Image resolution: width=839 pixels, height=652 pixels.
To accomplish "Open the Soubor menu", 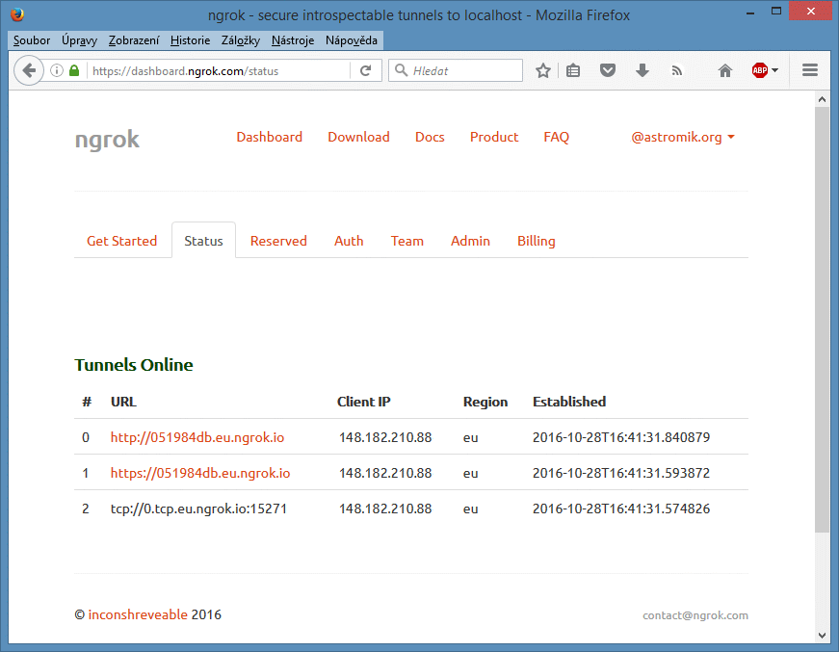I will 32,40.
